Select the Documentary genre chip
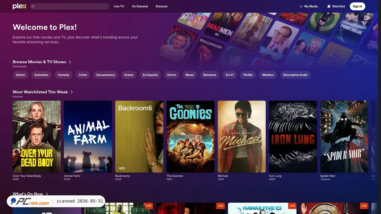381x214 pixels. coord(106,75)
